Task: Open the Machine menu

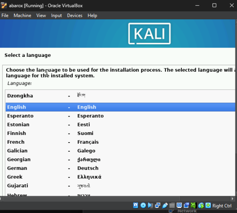Action: tap(22, 16)
